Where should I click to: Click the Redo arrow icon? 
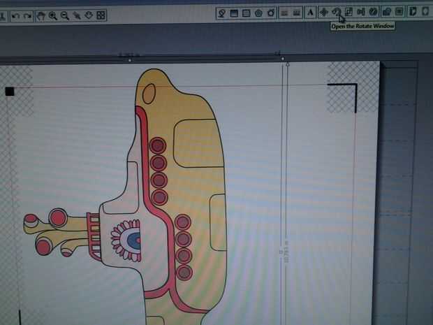(27, 16)
